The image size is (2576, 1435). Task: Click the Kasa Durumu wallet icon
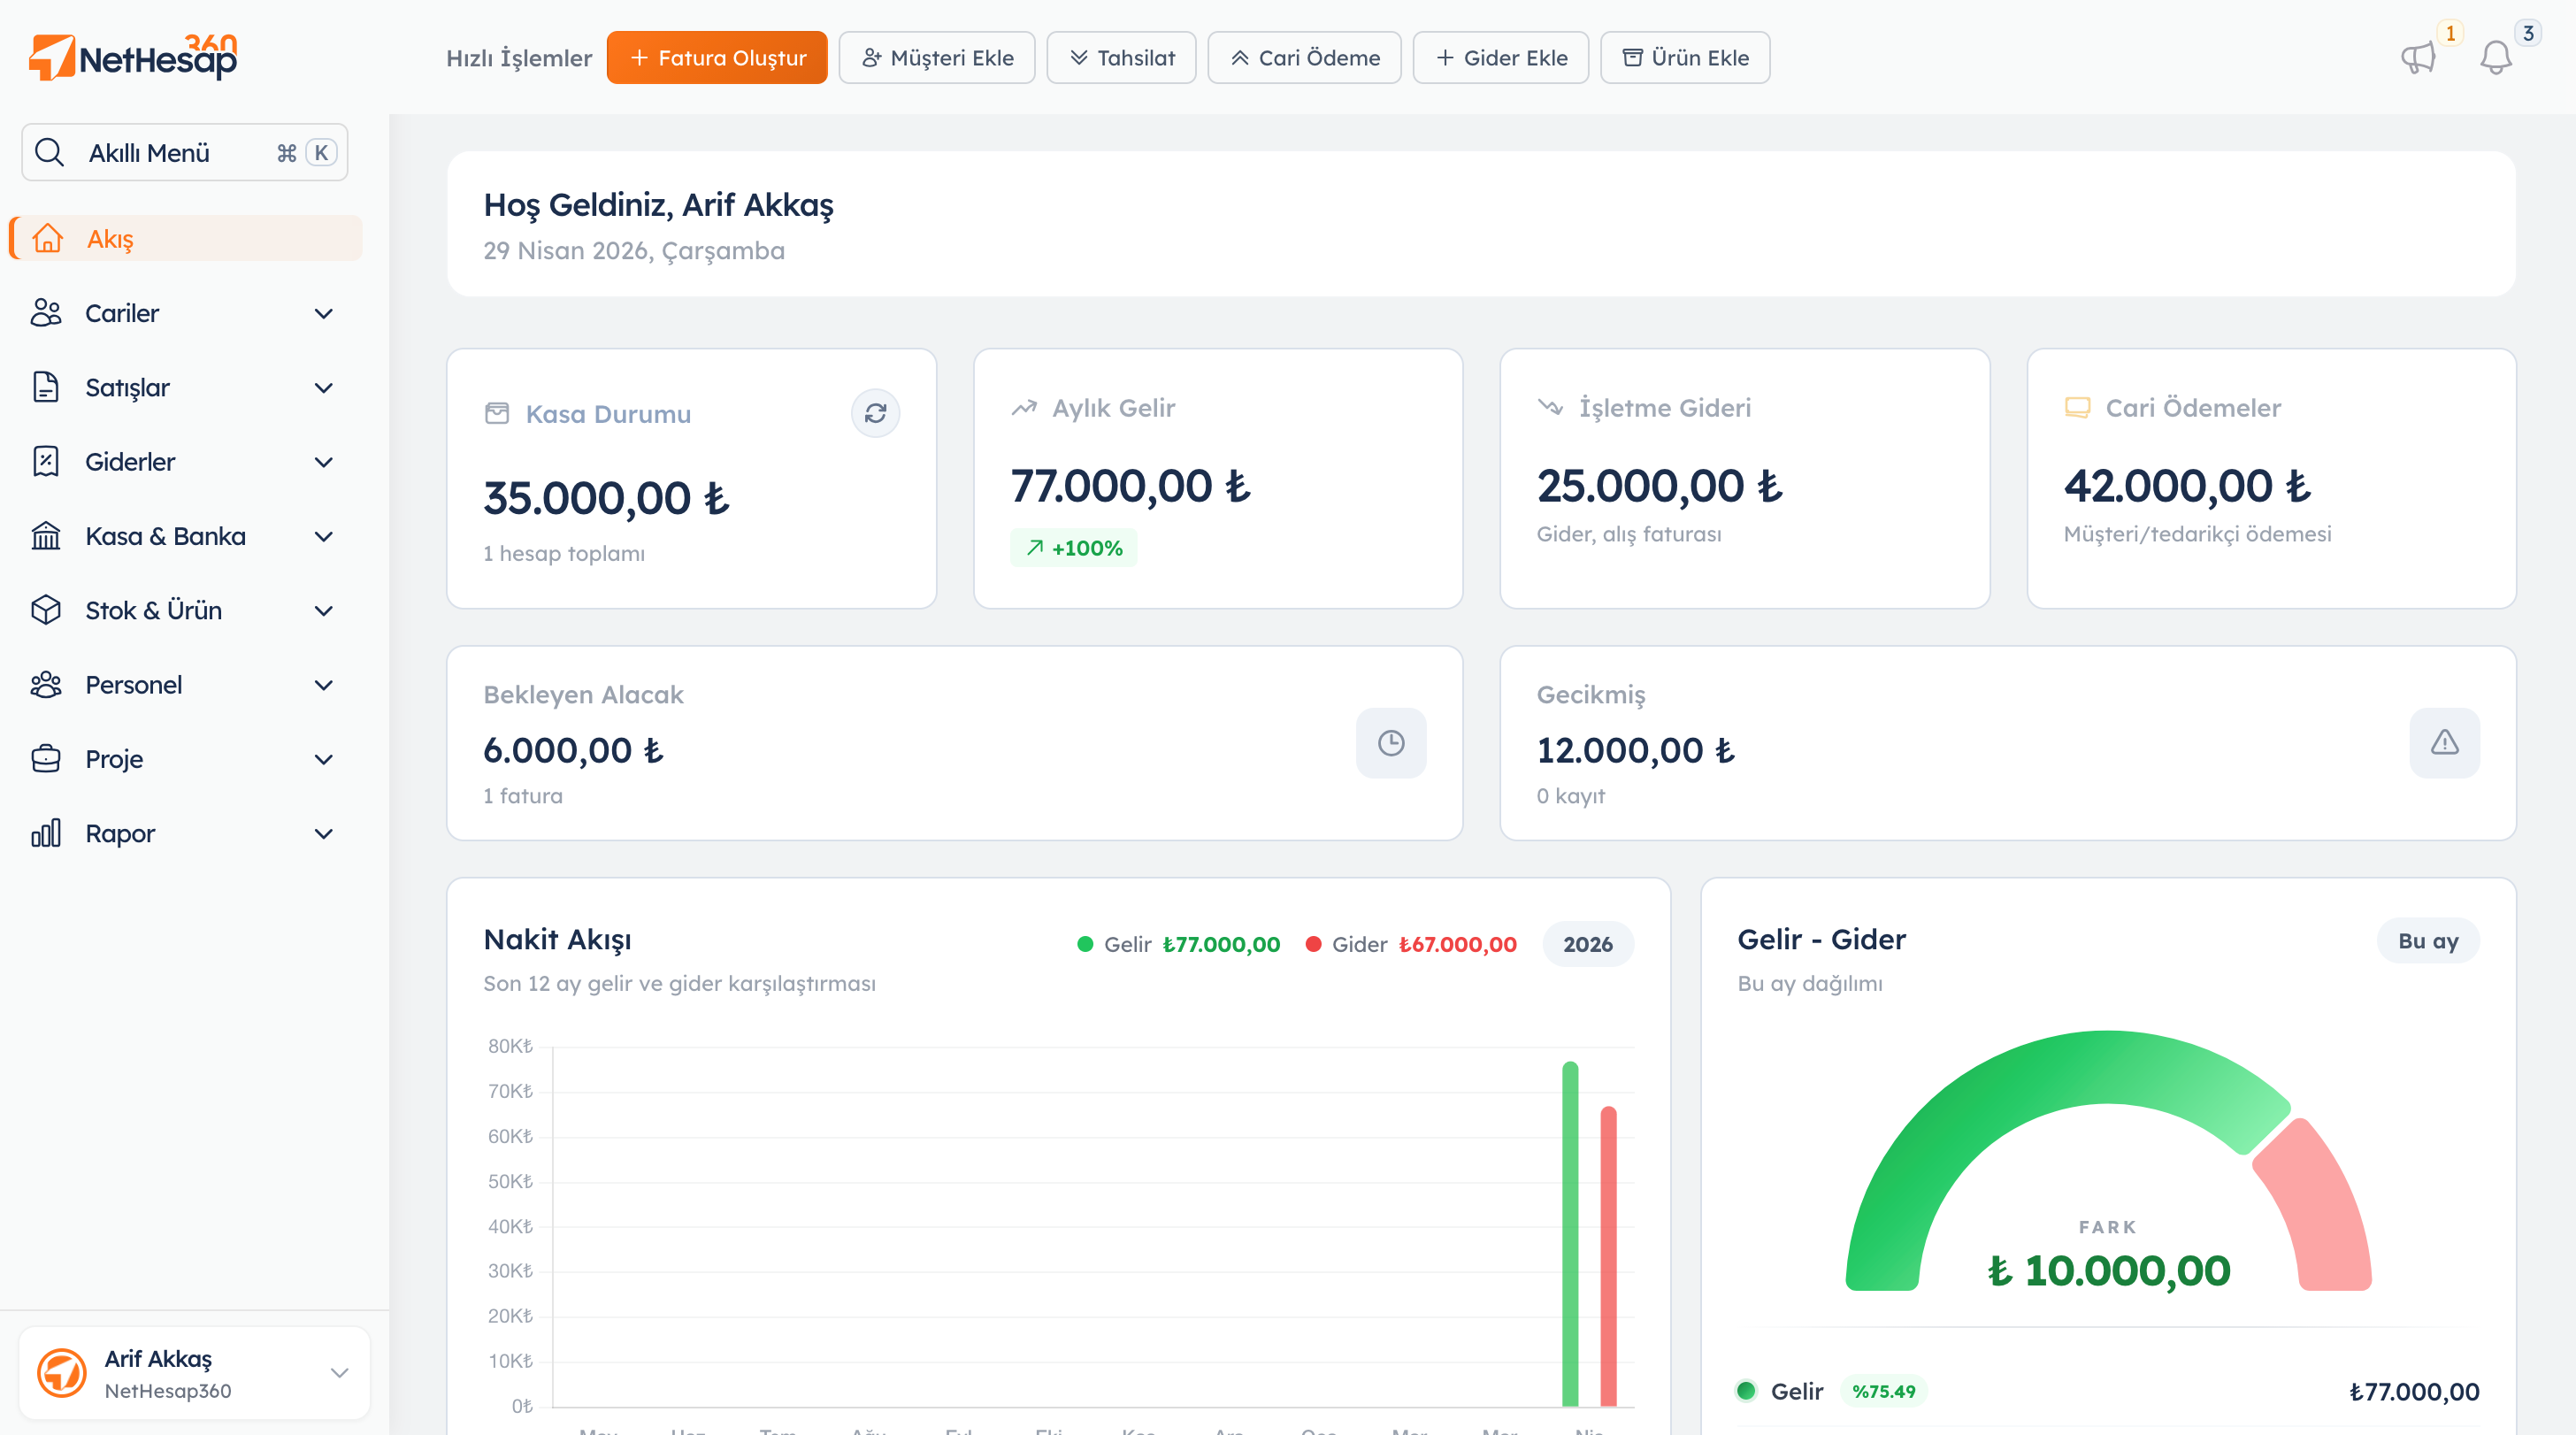point(497,413)
